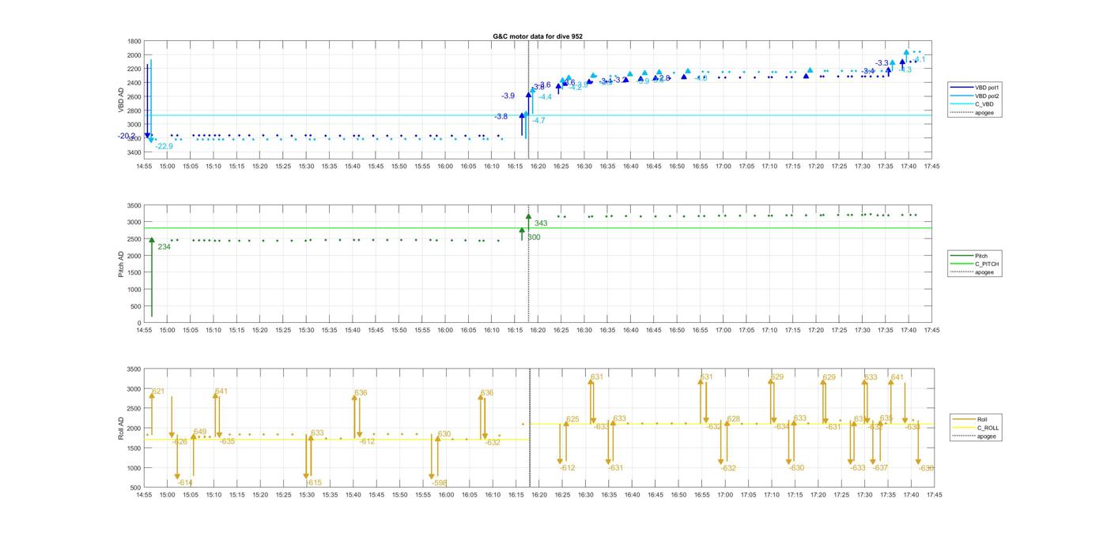Click the '300' pitch data label

[x=534, y=237]
